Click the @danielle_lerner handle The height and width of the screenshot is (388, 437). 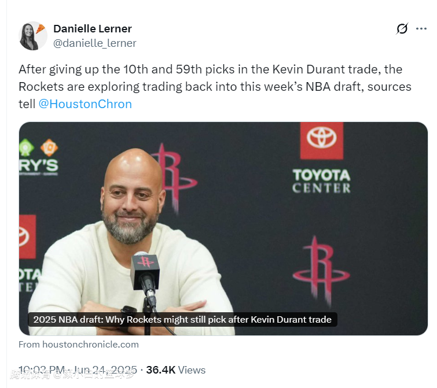(95, 43)
